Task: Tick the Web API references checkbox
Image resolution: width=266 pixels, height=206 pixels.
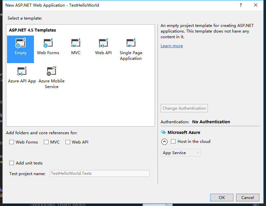Action: point(68,142)
